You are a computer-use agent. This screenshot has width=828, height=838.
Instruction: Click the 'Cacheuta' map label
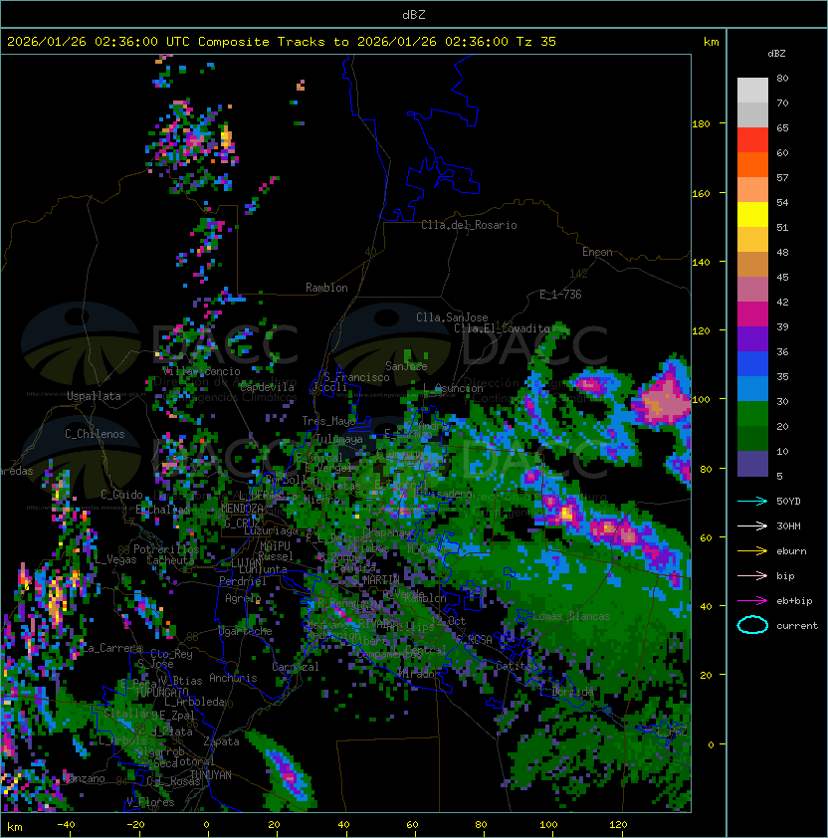pyautogui.click(x=170, y=560)
